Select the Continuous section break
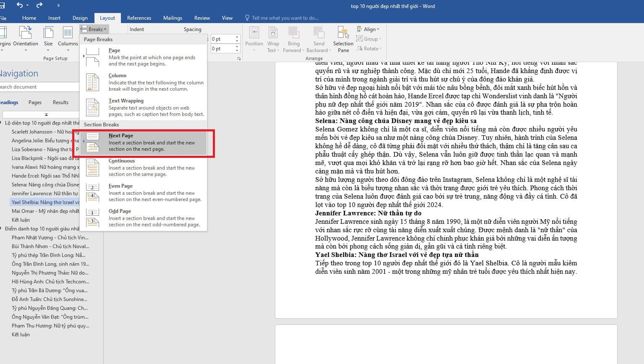Image resolution: width=644 pixels, height=364 pixels. 144,167
